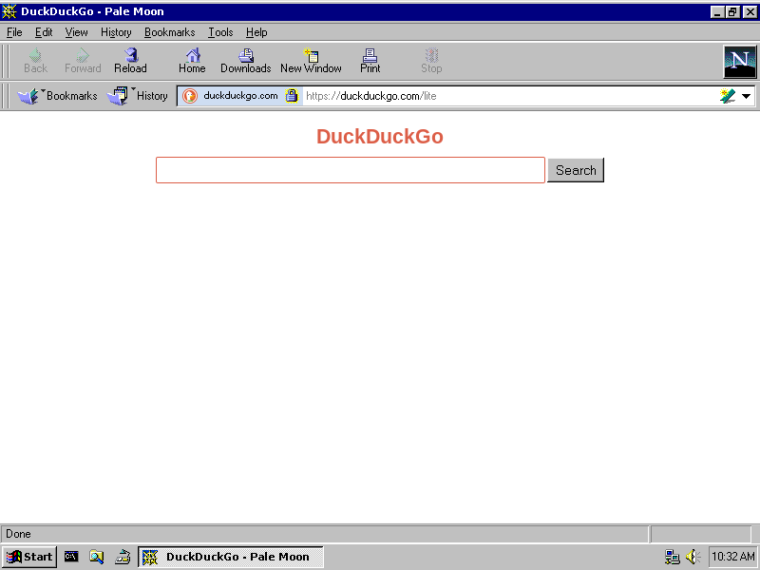Expand the address bar history dropdown
Screen dimensions: 760x570
[x=746, y=95]
